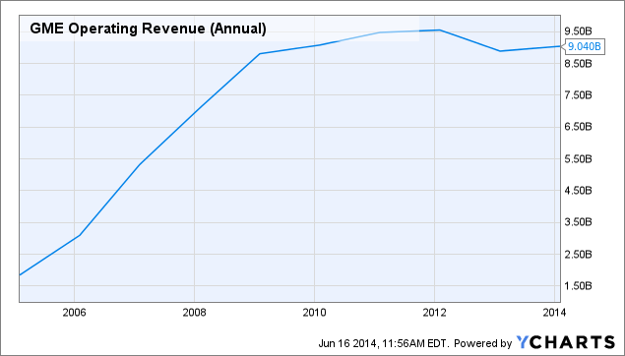This screenshot has width=625, height=356.
Task: Click the 9.50B y-axis label
Action: point(579,31)
